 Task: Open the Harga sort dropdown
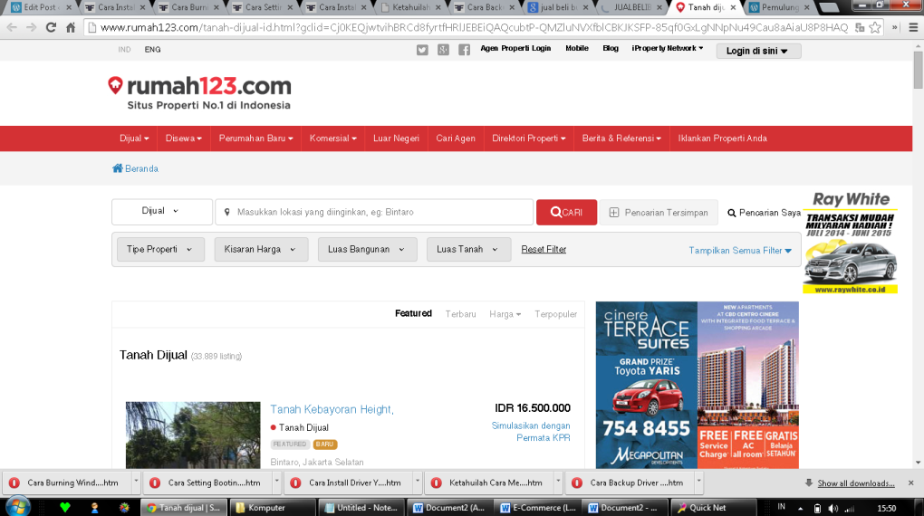505,314
